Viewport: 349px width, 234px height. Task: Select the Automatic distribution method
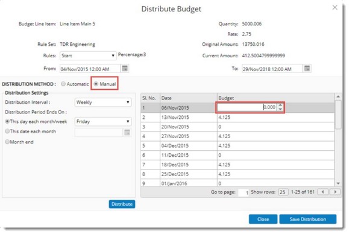63,84
